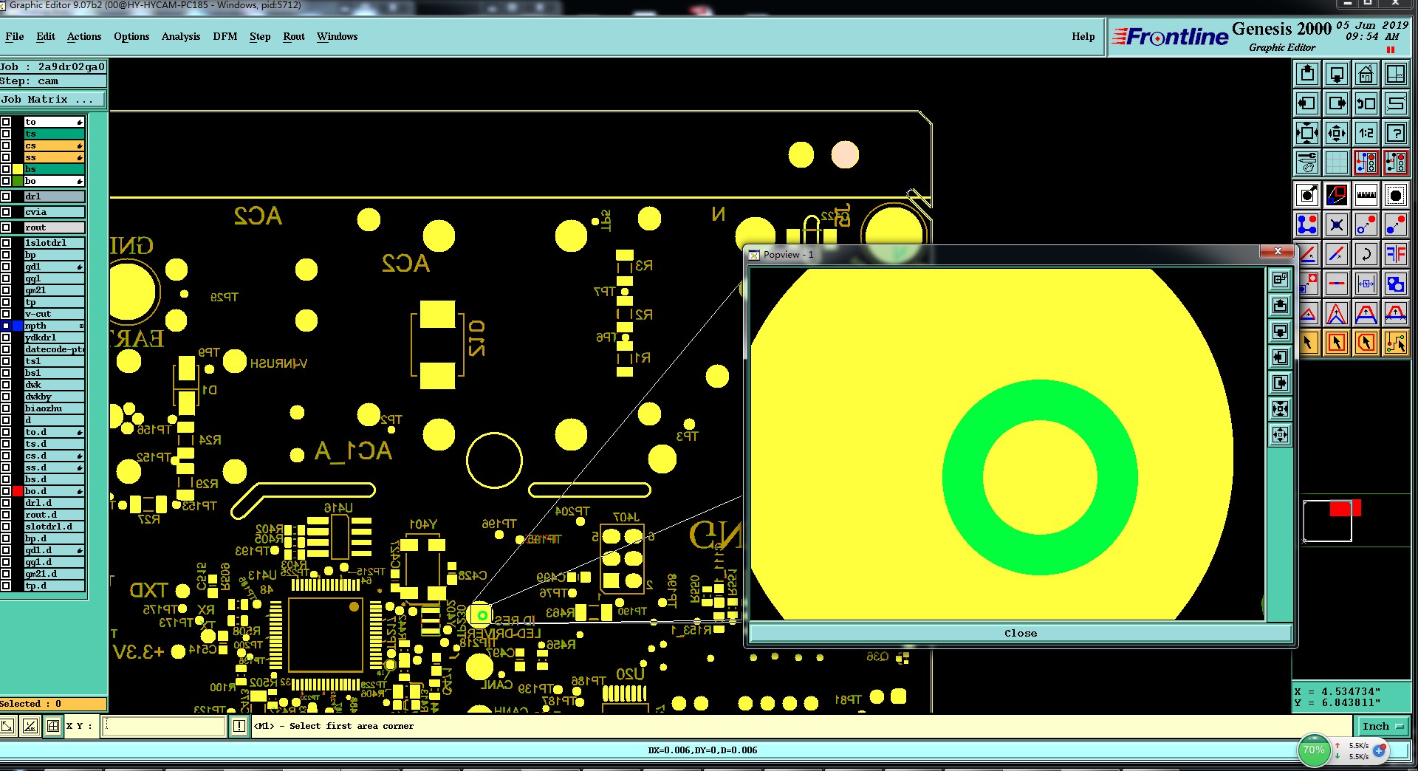Image resolution: width=1418 pixels, height=771 pixels.
Task: Toggle the checkbox for layer rout
Action: click(6, 227)
